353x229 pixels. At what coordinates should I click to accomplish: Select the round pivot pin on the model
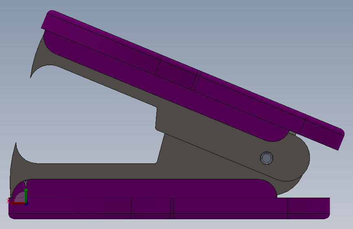click(x=267, y=158)
